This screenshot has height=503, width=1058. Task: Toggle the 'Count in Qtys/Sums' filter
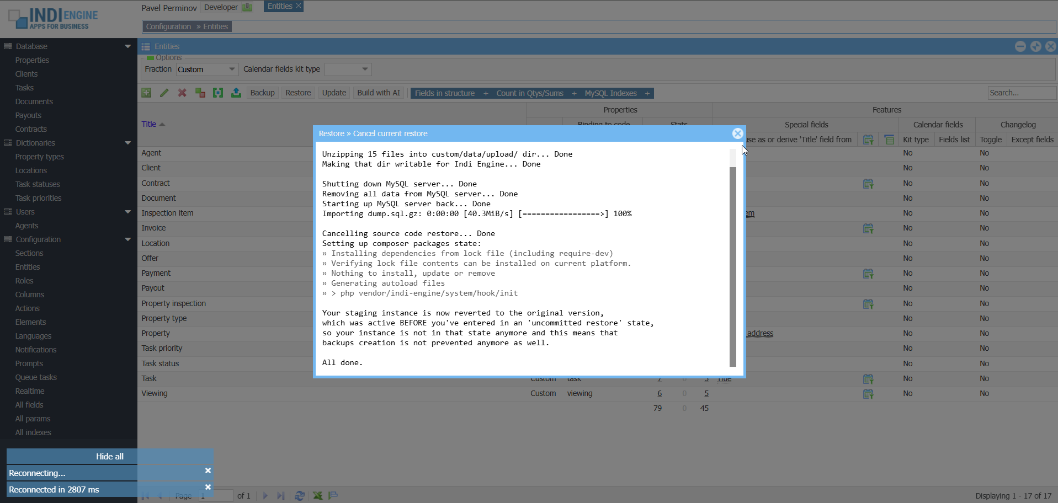[x=535, y=93]
